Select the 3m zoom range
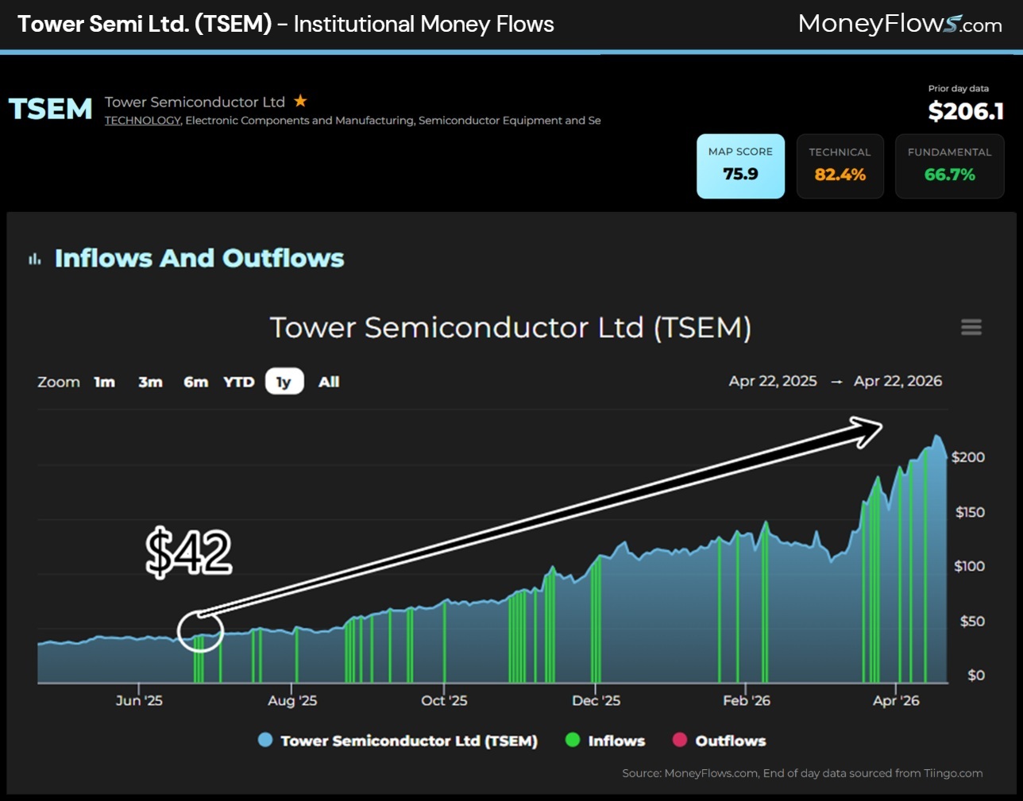The image size is (1023, 801). (x=150, y=382)
